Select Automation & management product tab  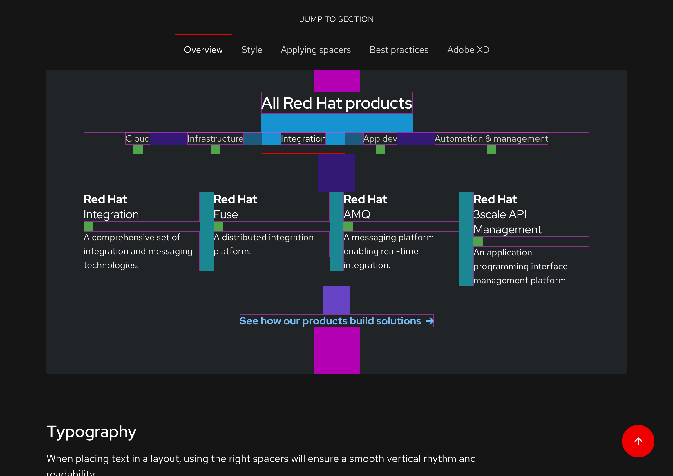click(x=491, y=138)
